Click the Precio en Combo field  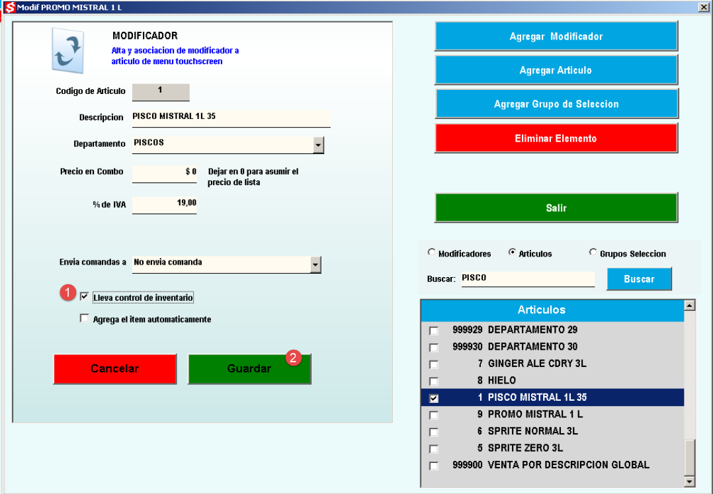[x=164, y=173]
